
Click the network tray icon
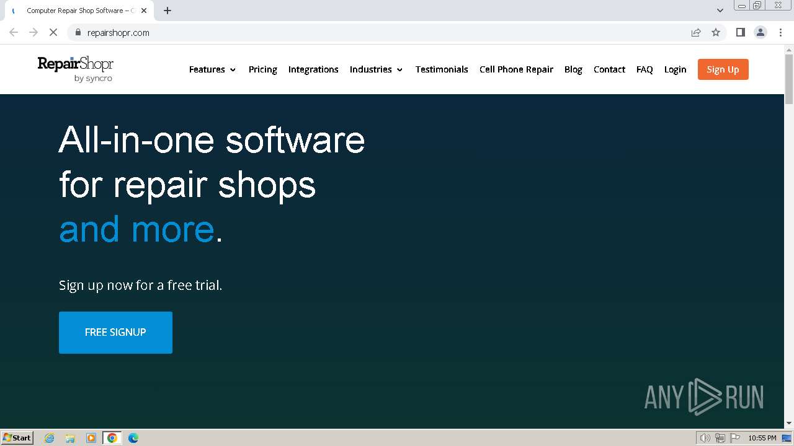pyautogui.click(x=720, y=438)
